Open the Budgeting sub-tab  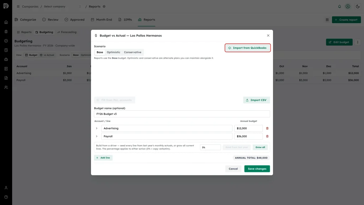coord(44,32)
